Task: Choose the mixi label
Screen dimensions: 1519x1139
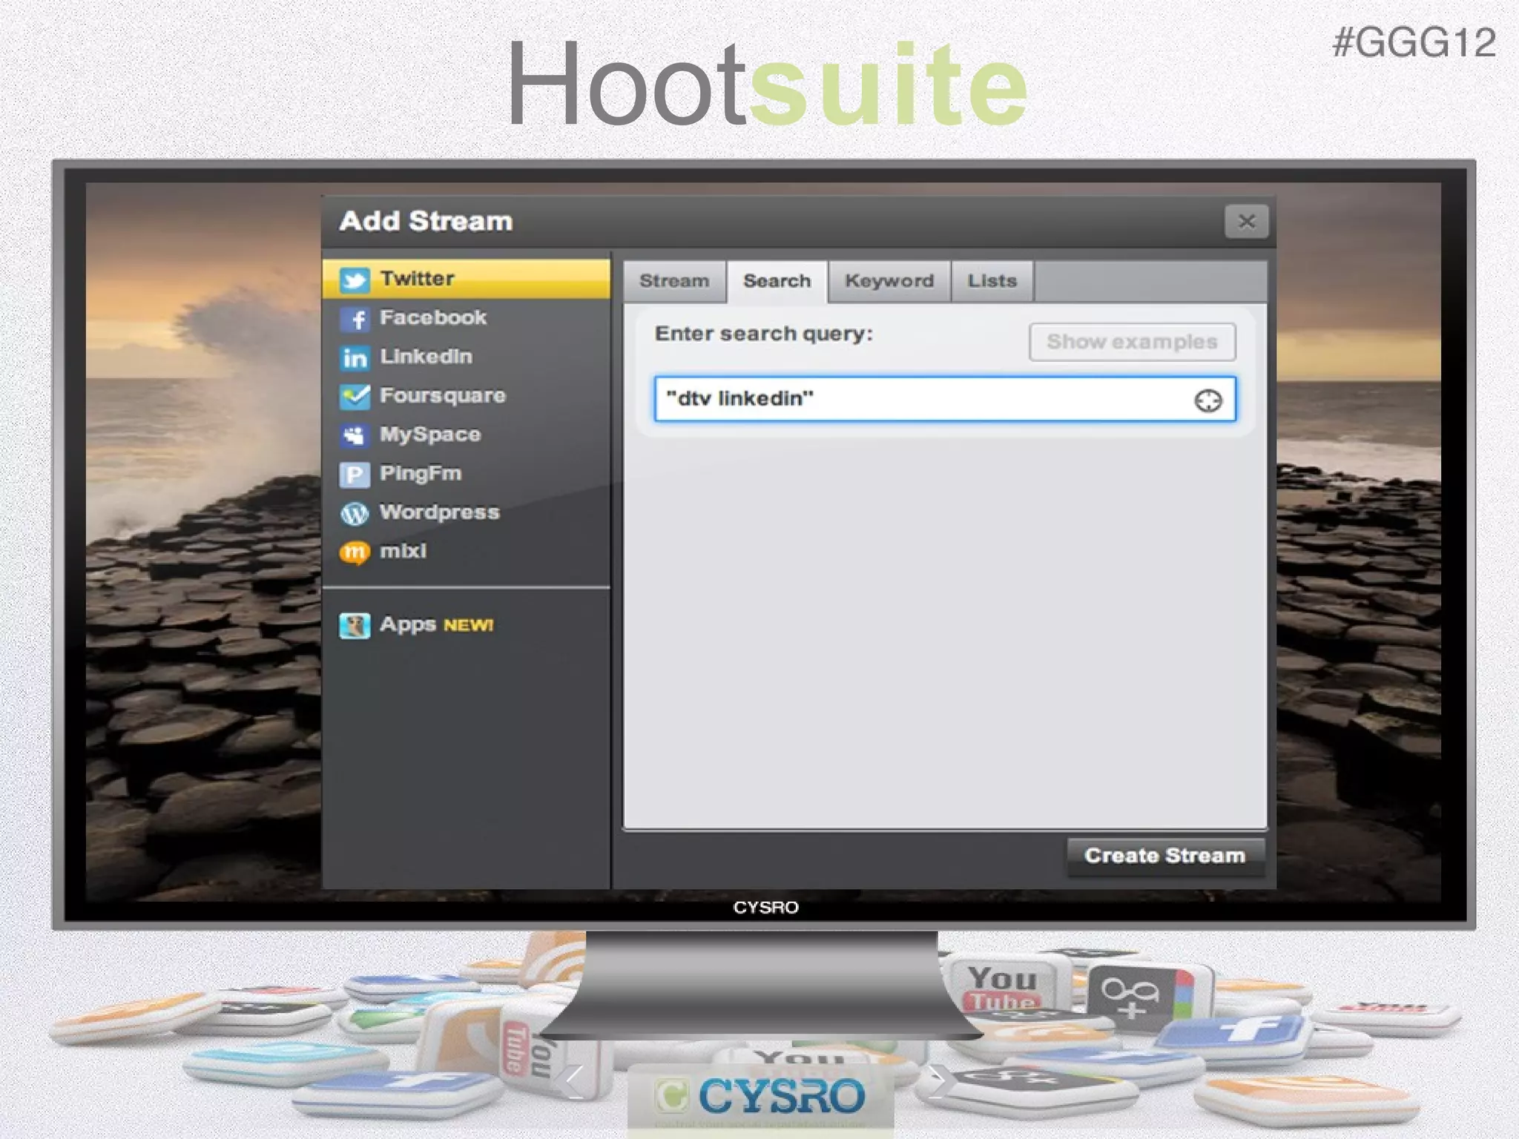Action: 403,551
